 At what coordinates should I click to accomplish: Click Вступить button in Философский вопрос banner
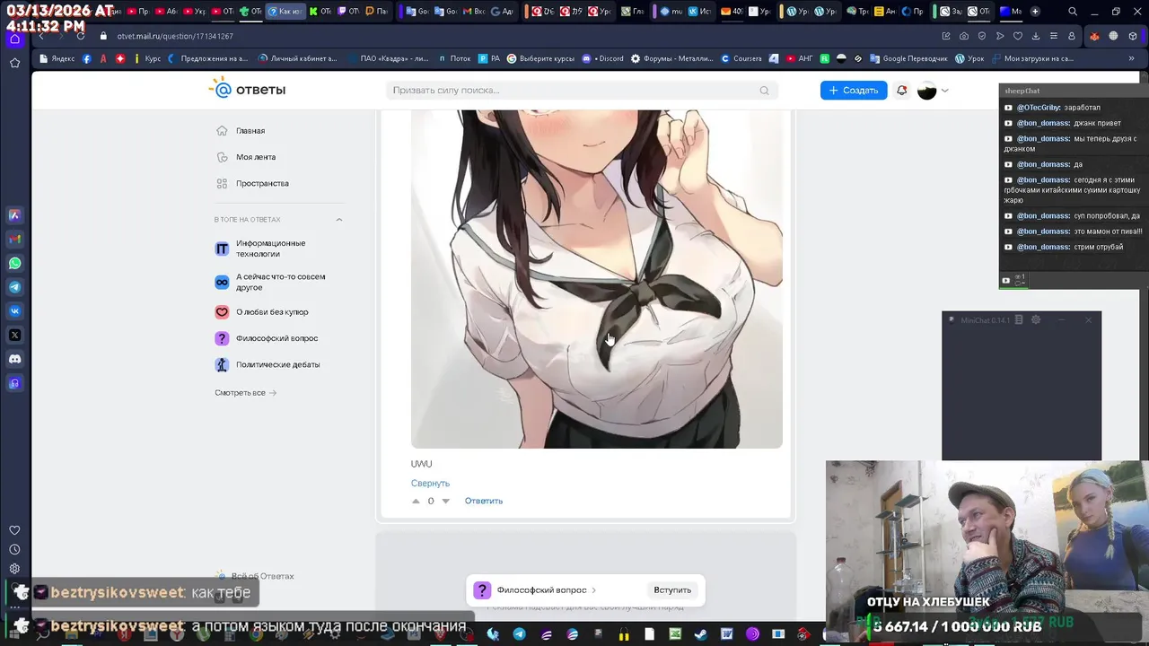(x=672, y=589)
